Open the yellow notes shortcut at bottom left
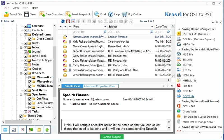Screen dimensions: 224x140 point(39,130)
